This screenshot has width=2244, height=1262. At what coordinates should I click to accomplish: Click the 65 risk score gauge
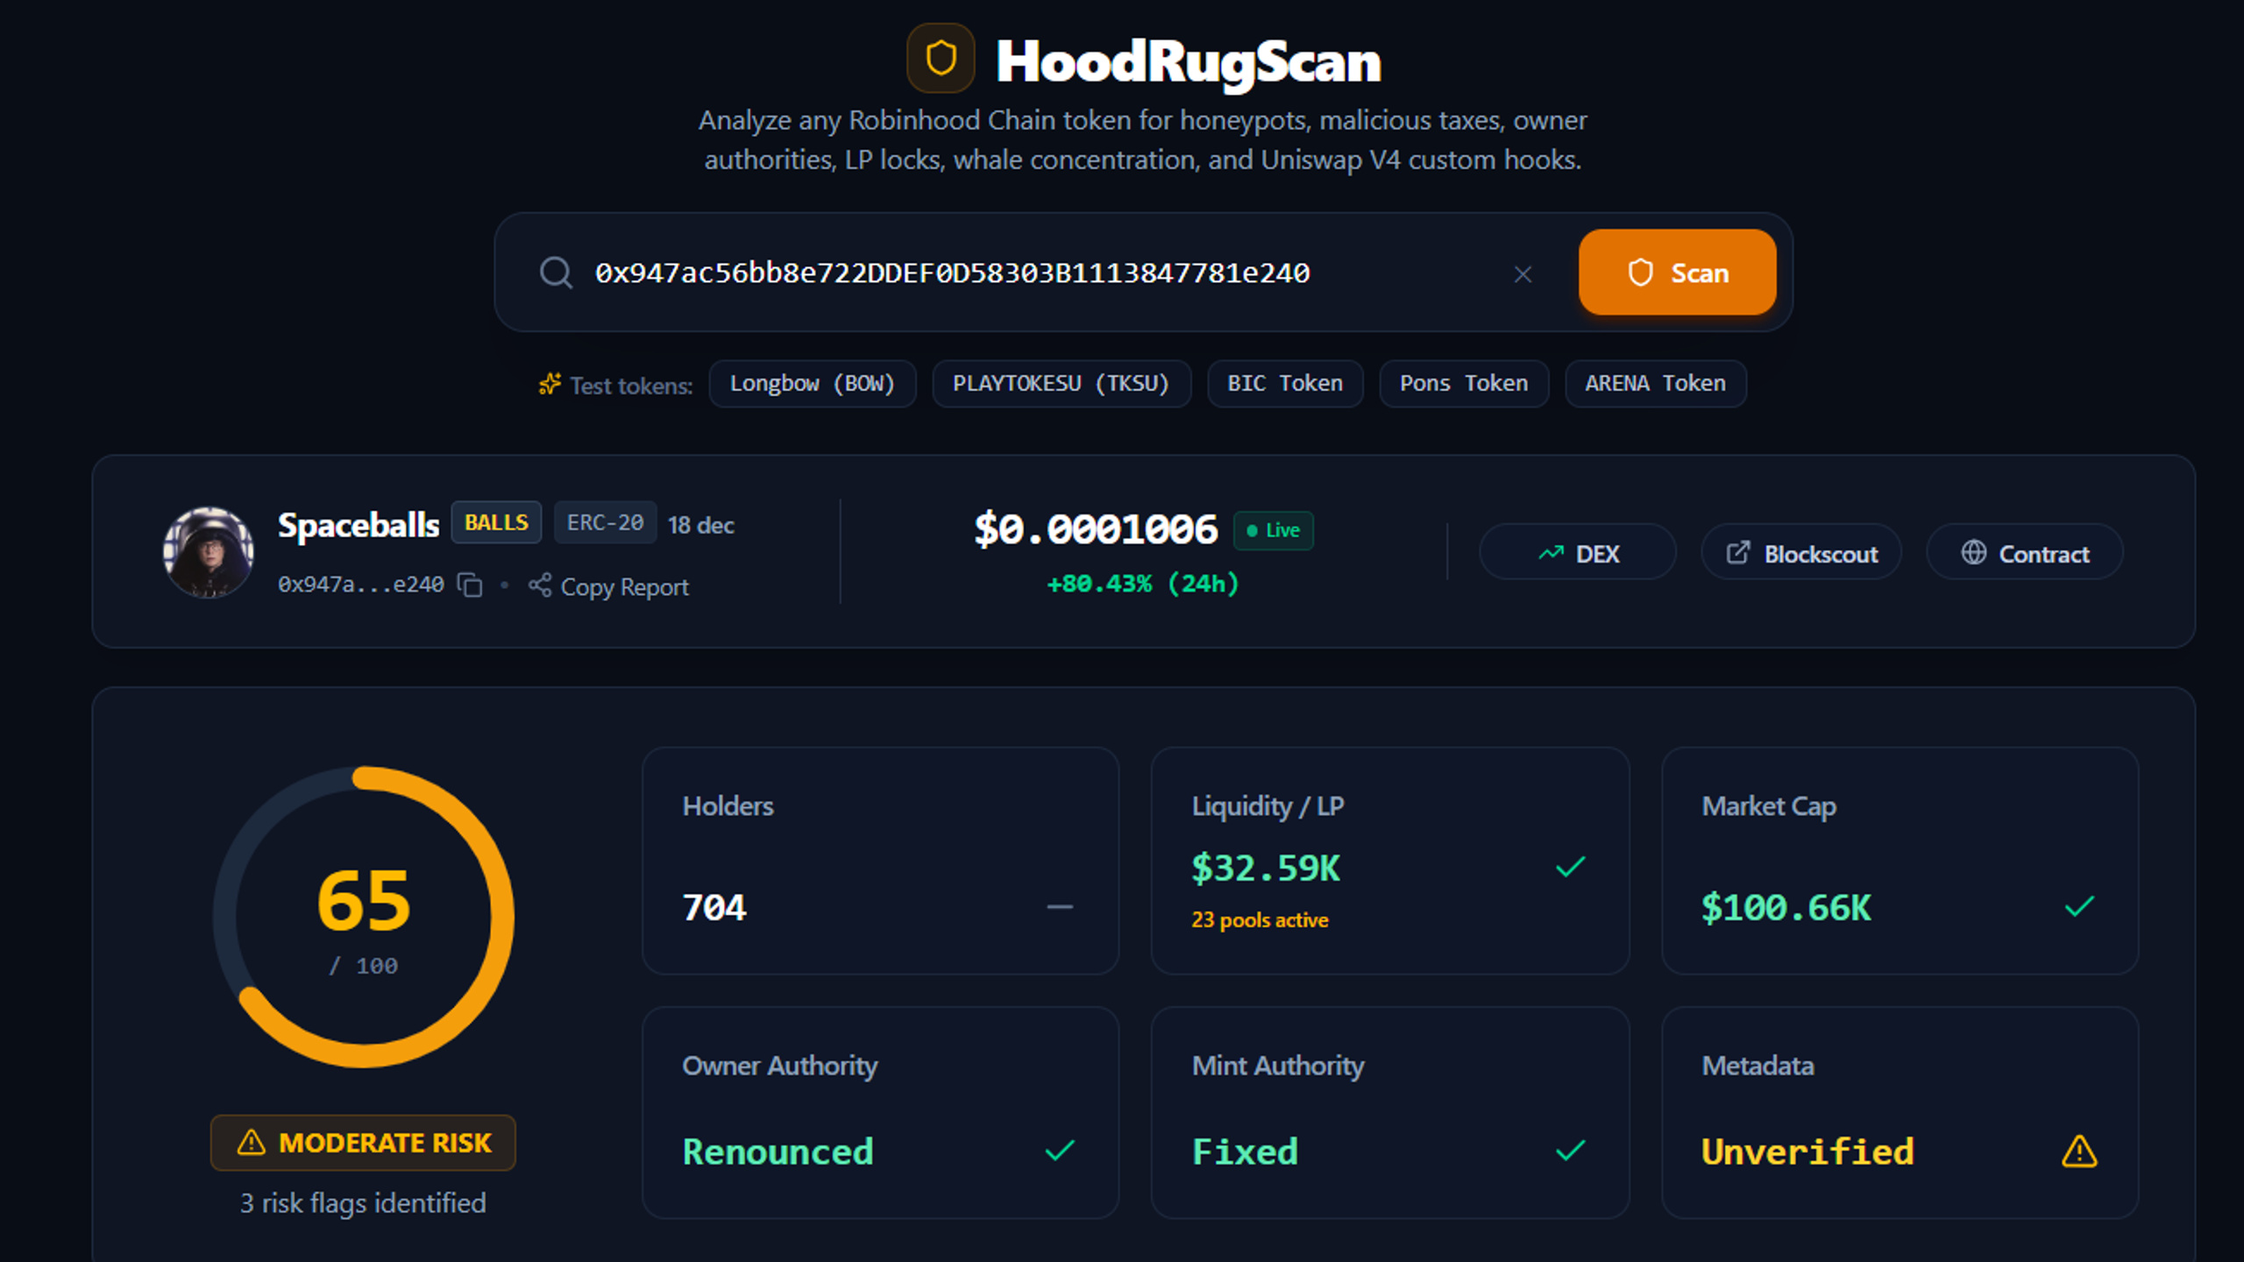tap(364, 917)
